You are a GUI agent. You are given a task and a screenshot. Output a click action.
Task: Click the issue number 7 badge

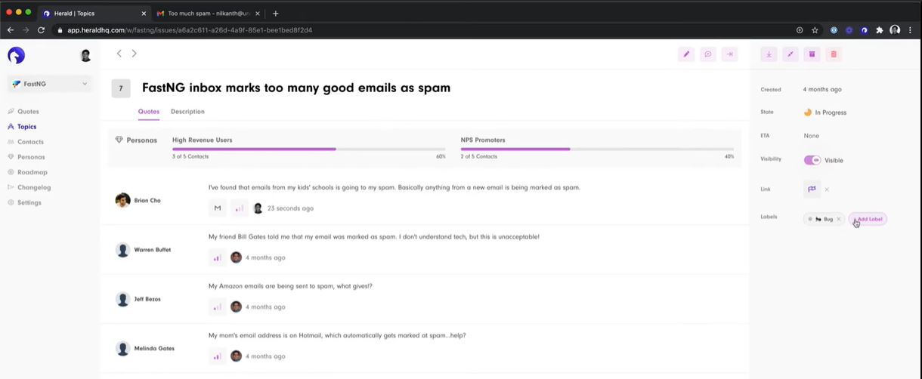tap(121, 88)
